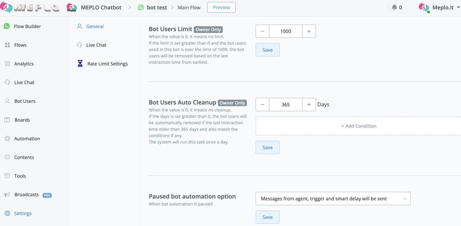The width and height of the screenshot is (461, 226).
Task: Increase the Bot Users Limit value
Action: pos(309,31)
